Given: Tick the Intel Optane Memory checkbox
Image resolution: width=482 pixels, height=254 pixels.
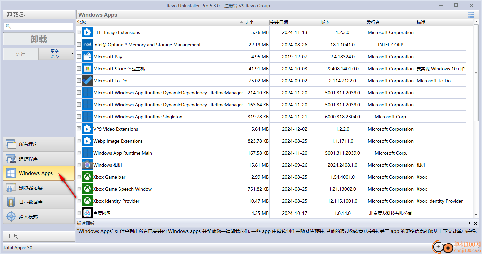Looking at the screenshot, I should (x=79, y=45).
